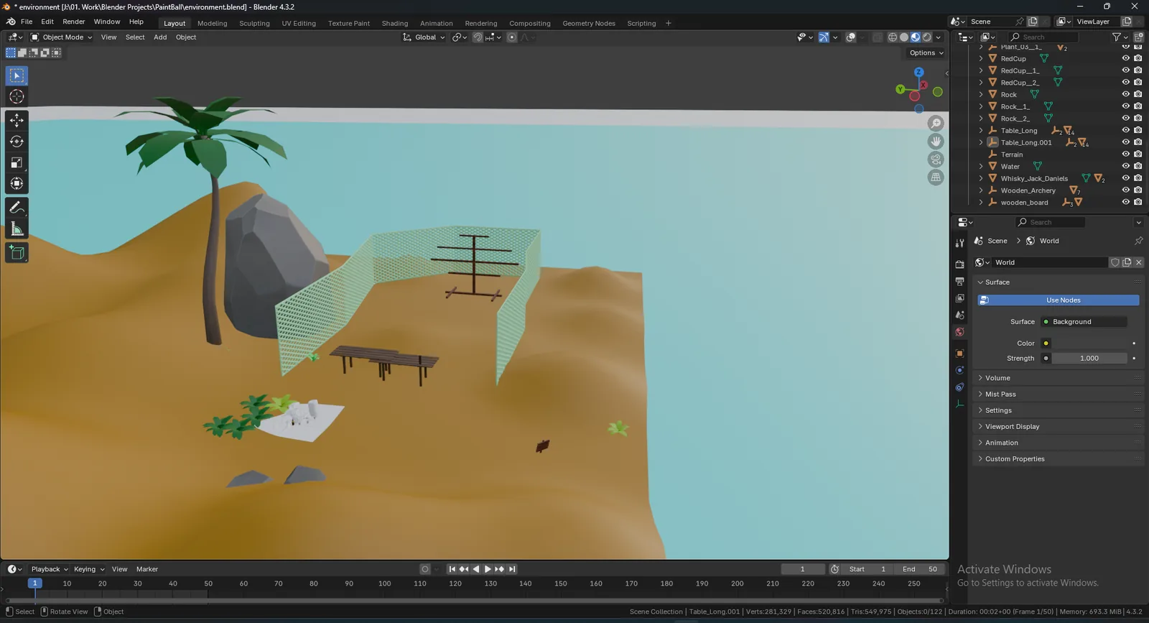Image resolution: width=1149 pixels, height=623 pixels.
Task: Hide the Water object in viewport
Action: 1125,166
